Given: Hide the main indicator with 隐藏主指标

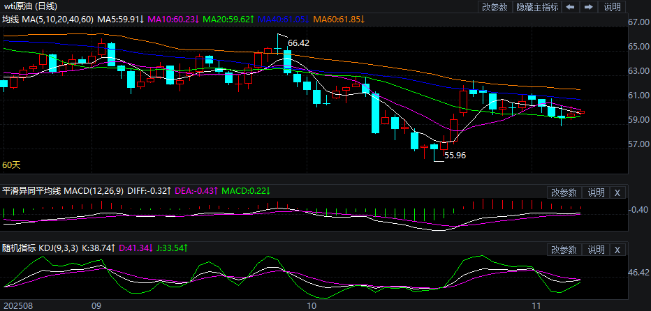Looking at the screenshot, I should click(x=536, y=7).
